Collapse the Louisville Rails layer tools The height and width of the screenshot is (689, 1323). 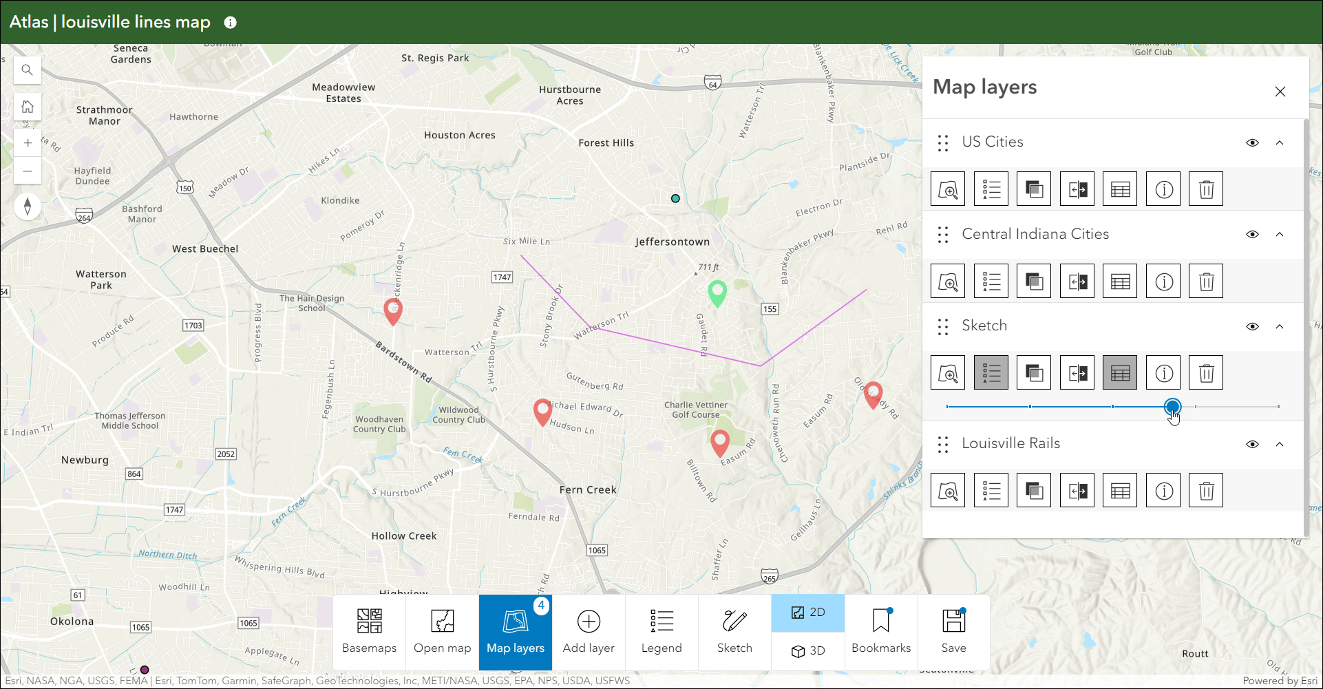pos(1280,445)
